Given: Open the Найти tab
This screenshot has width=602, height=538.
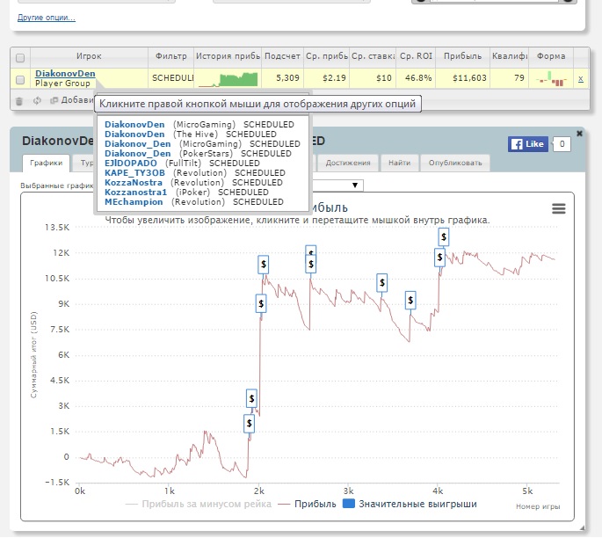Looking at the screenshot, I should click(x=399, y=163).
